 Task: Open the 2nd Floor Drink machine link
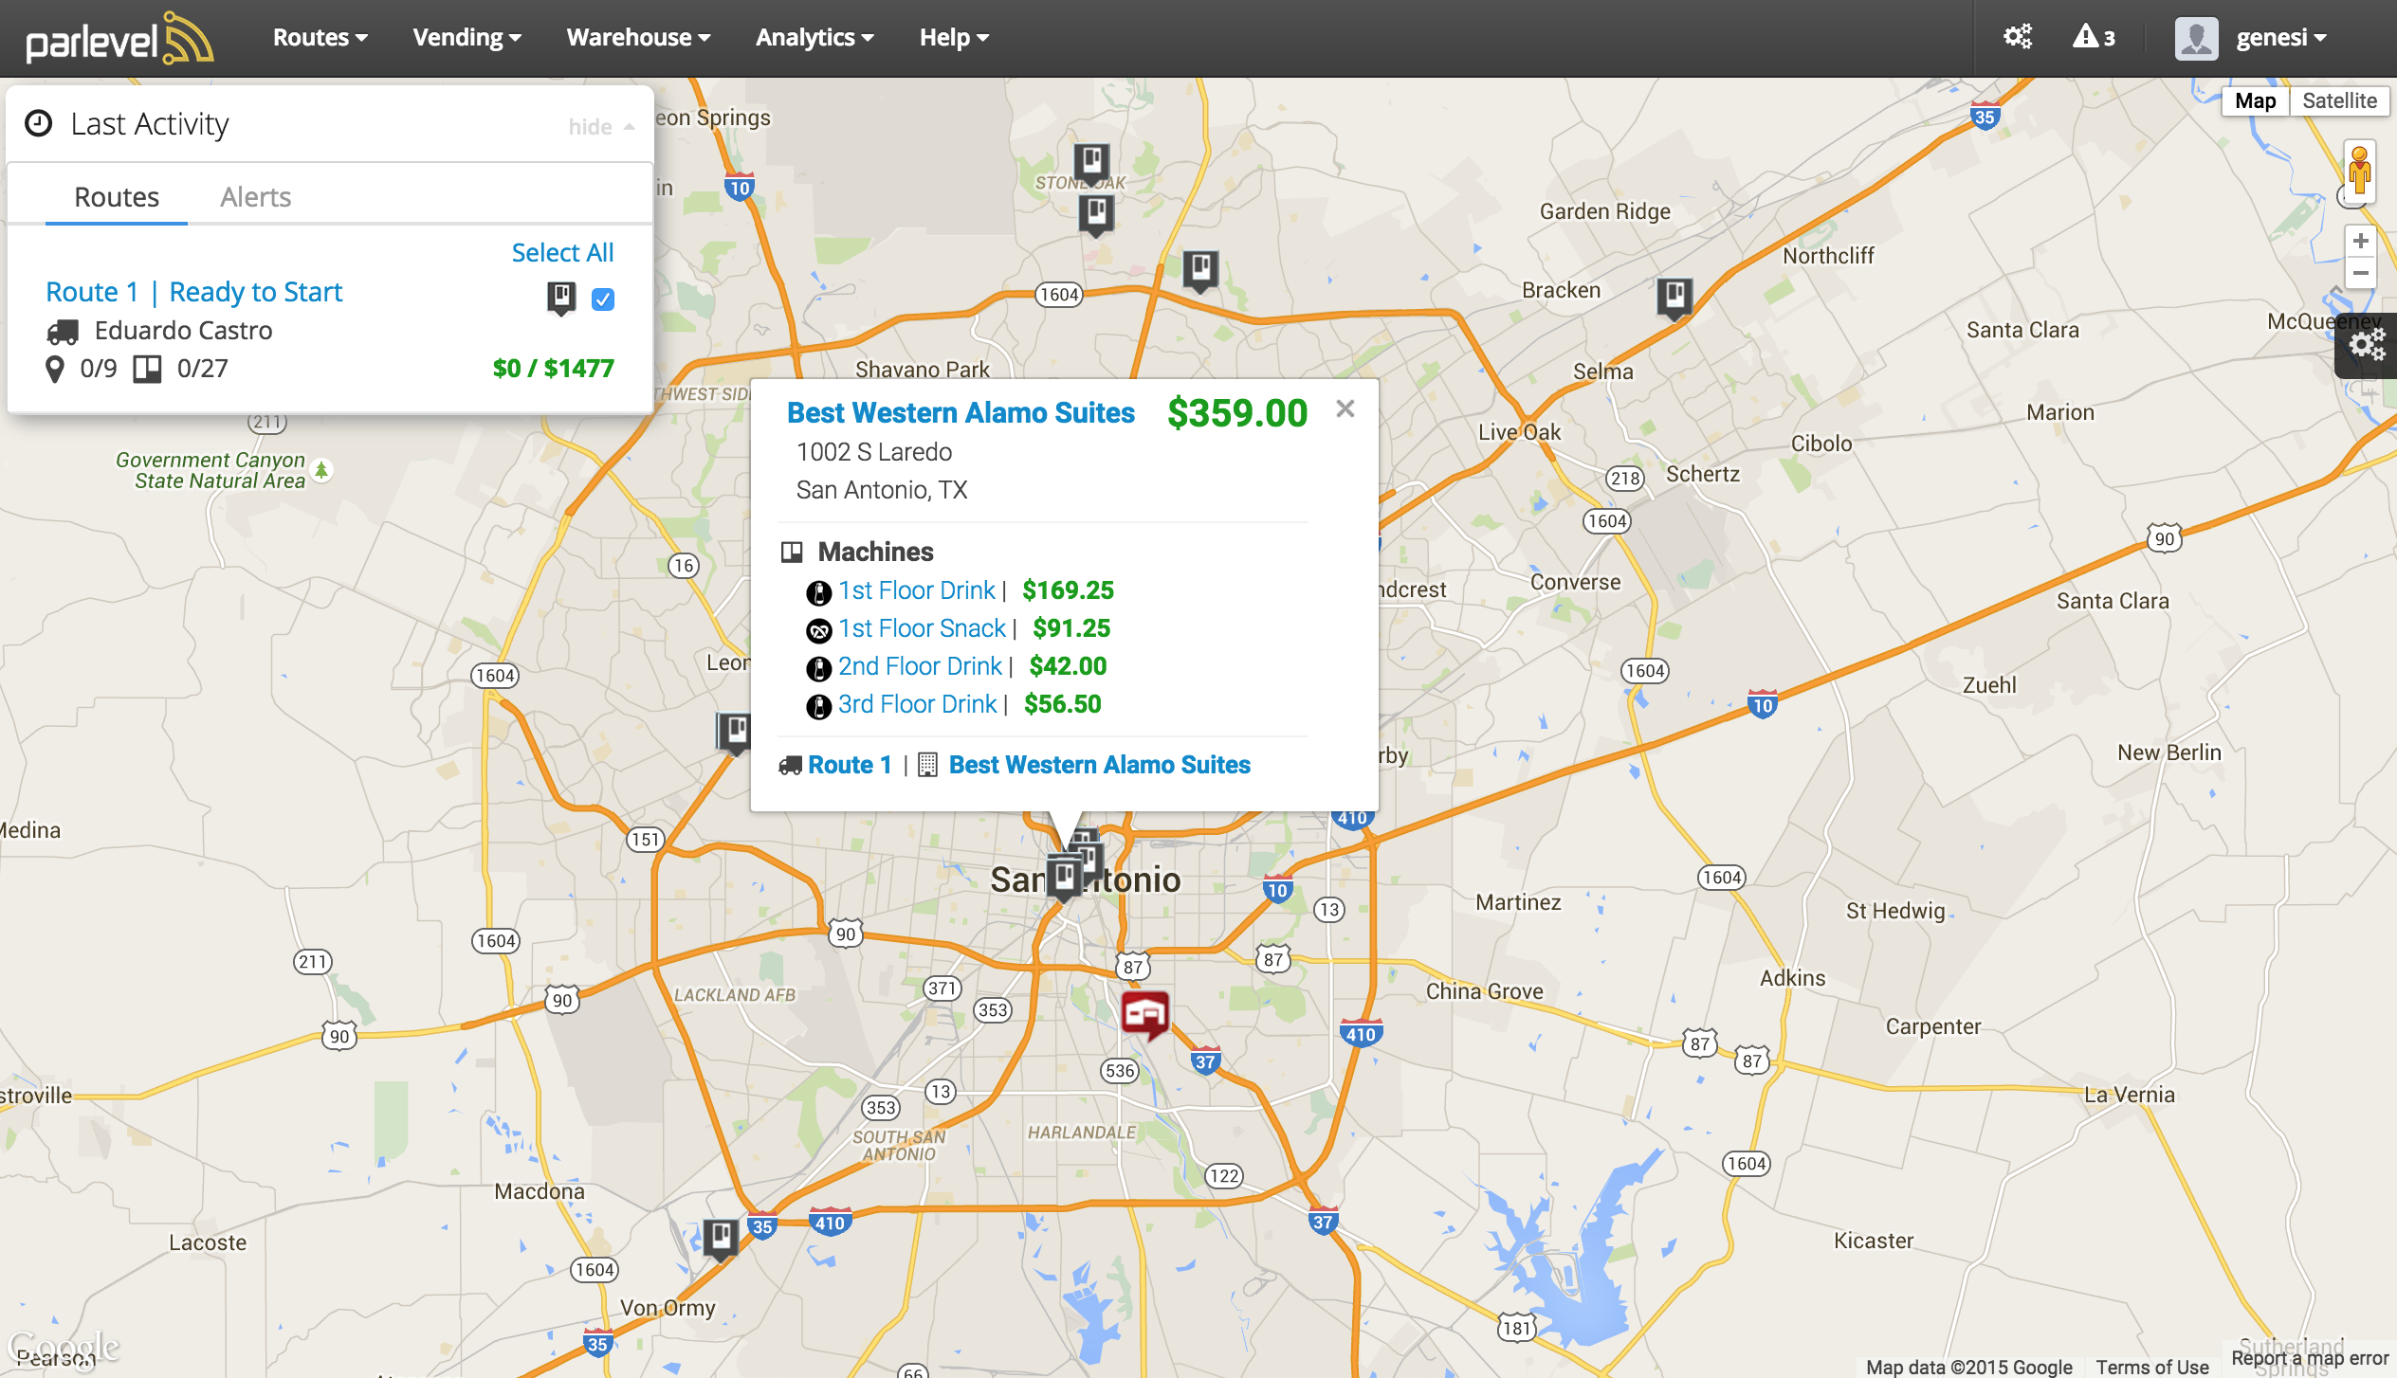(x=920, y=666)
